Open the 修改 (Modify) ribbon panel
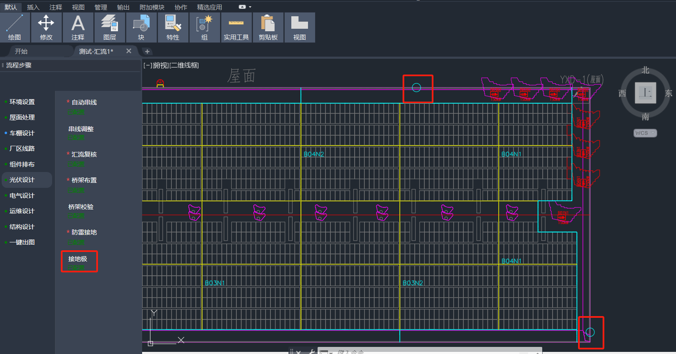 tap(46, 27)
